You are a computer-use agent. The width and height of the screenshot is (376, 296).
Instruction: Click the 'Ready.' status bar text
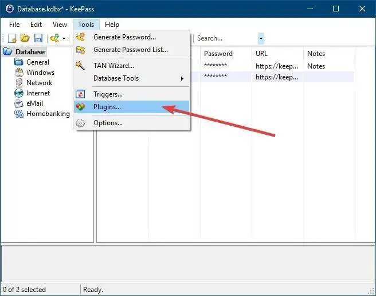93,290
